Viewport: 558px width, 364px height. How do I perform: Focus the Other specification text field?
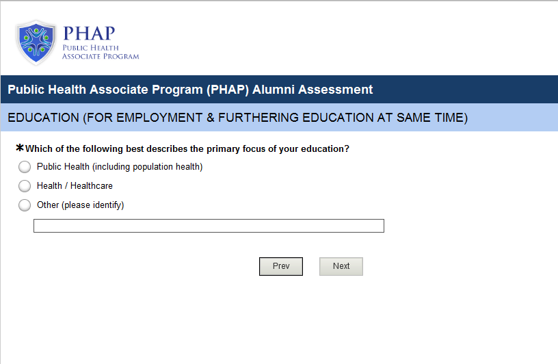209,226
